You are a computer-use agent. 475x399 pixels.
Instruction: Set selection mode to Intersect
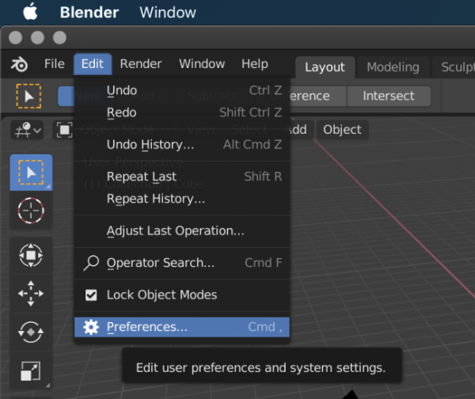389,96
